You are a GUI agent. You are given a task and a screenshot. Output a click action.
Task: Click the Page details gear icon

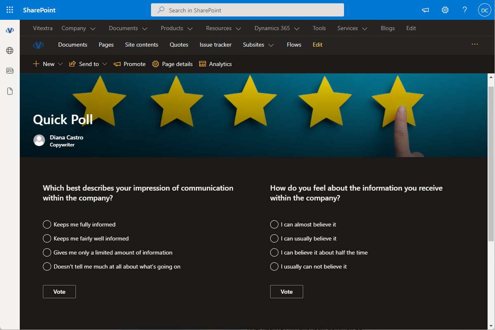click(156, 64)
